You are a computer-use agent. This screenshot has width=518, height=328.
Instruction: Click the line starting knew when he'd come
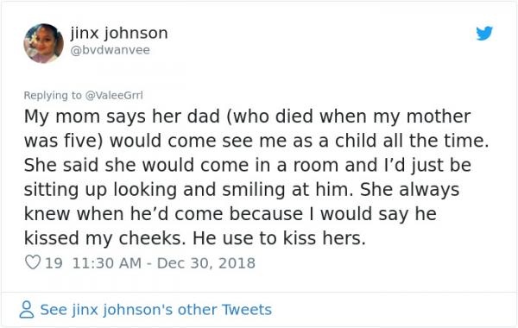231,214
